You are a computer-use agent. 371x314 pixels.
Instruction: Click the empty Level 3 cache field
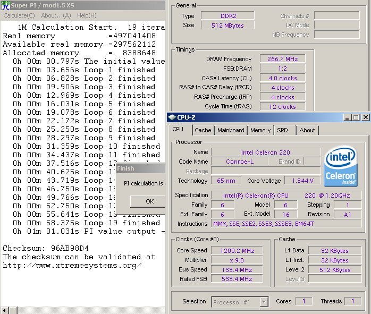[x=335, y=279]
